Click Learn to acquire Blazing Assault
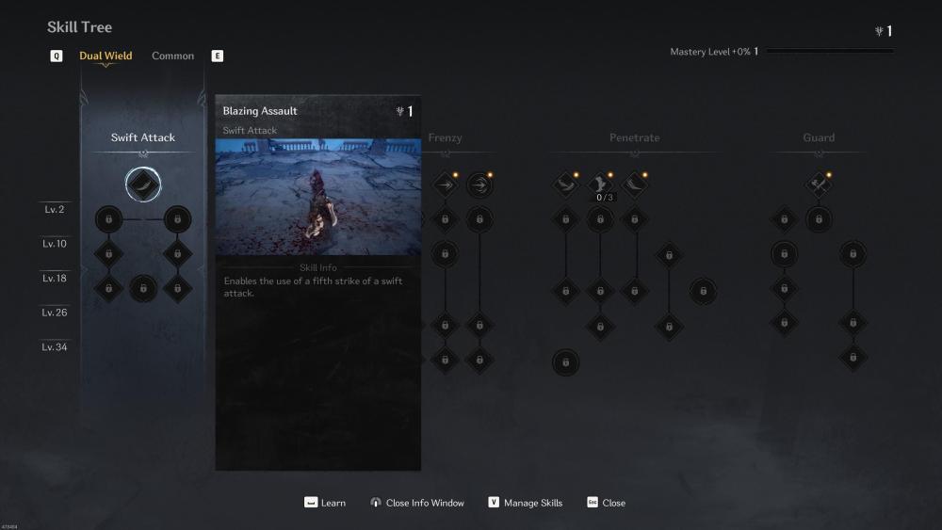Viewport: 942px width, 530px height. (325, 503)
